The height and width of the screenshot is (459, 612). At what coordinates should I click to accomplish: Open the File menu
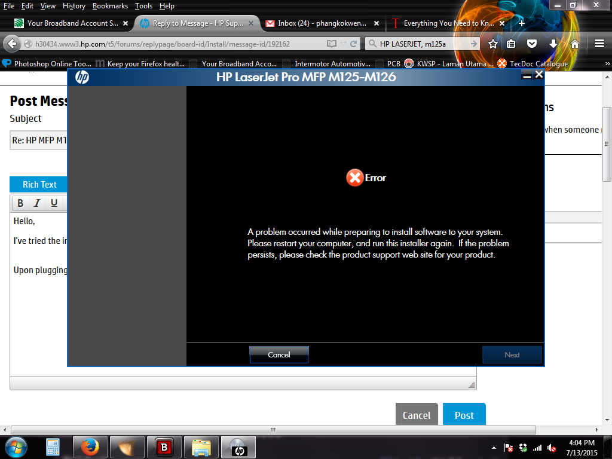[x=9, y=6]
